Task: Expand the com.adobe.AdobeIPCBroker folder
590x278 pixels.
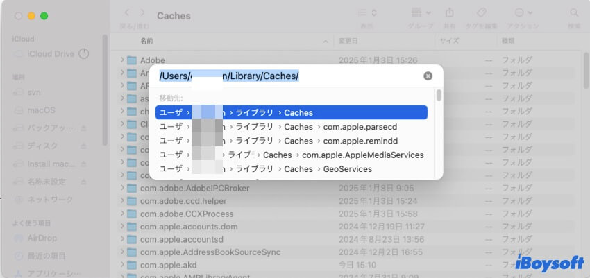Action: tap(122, 188)
